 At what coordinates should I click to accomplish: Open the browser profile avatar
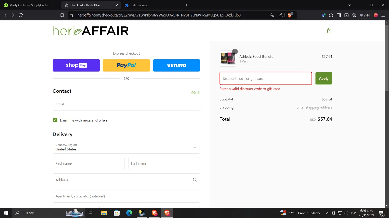pos(376,15)
